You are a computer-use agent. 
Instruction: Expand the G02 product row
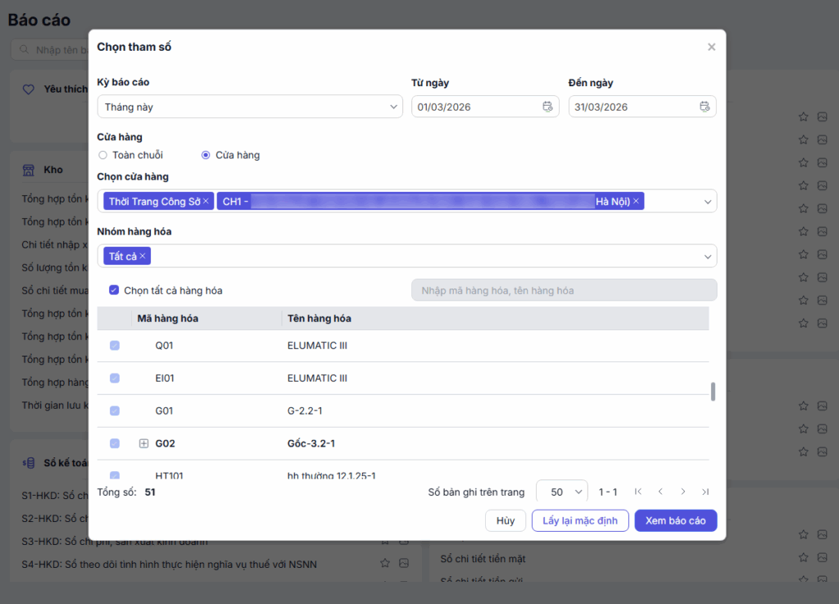point(143,443)
